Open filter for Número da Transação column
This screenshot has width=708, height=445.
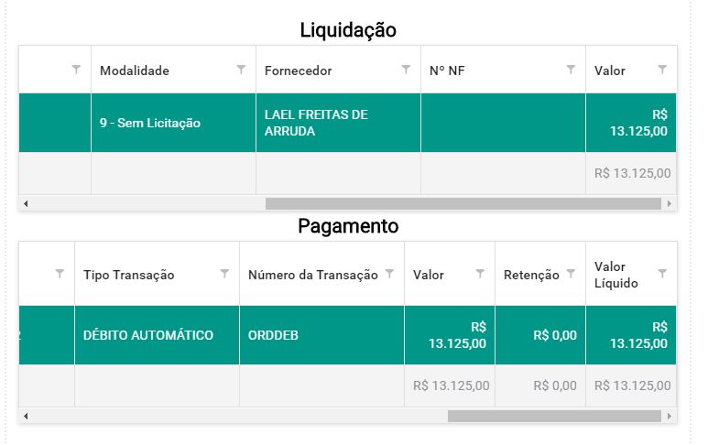pyautogui.click(x=389, y=274)
